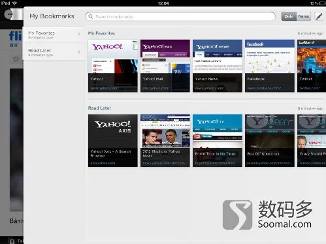Expand My Favorites folder chevron

coord(79,34)
